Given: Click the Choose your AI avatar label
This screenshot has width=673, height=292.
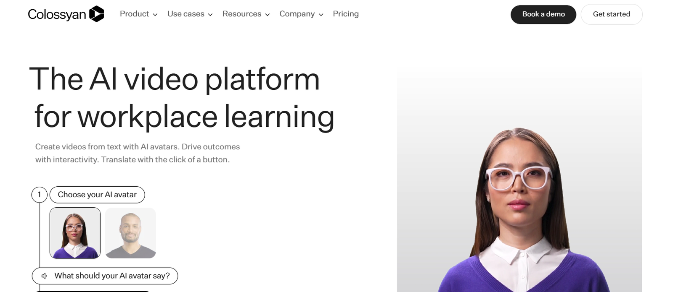Looking at the screenshot, I should (x=97, y=195).
